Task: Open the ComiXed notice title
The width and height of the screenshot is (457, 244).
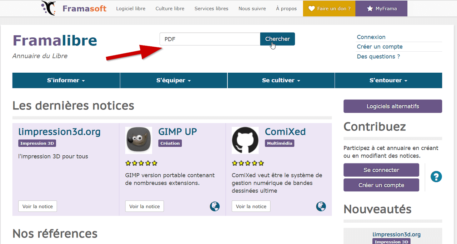Action: [285, 132]
